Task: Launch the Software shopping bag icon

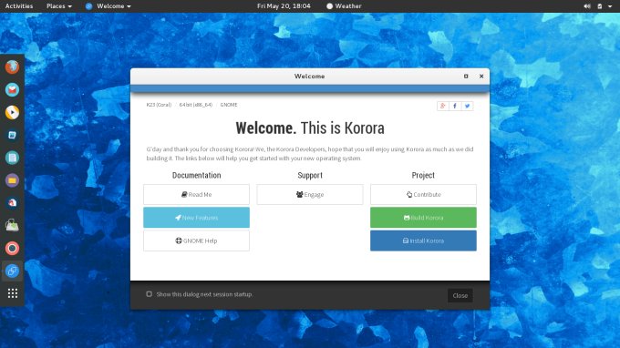Action: [12, 226]
